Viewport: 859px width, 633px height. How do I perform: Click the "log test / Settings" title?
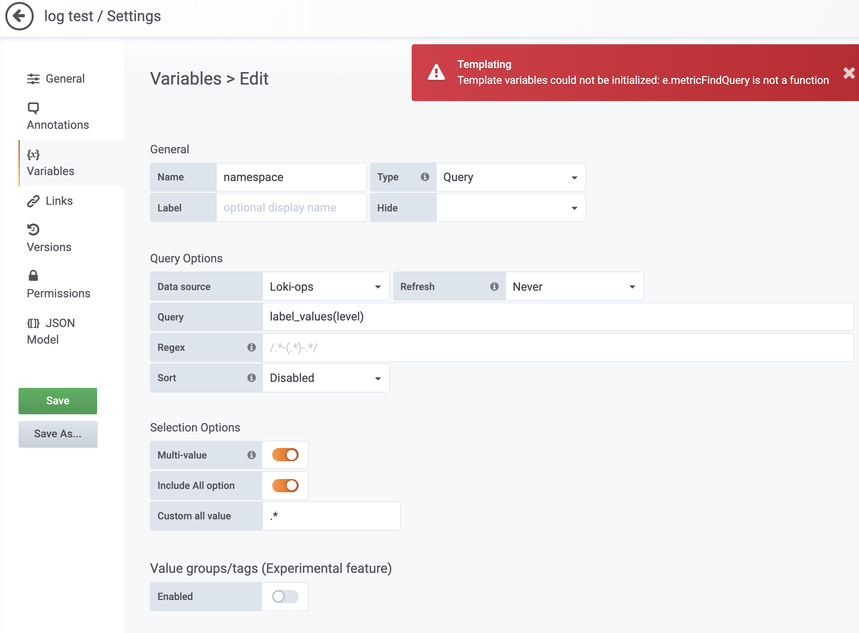click(102, 16)
